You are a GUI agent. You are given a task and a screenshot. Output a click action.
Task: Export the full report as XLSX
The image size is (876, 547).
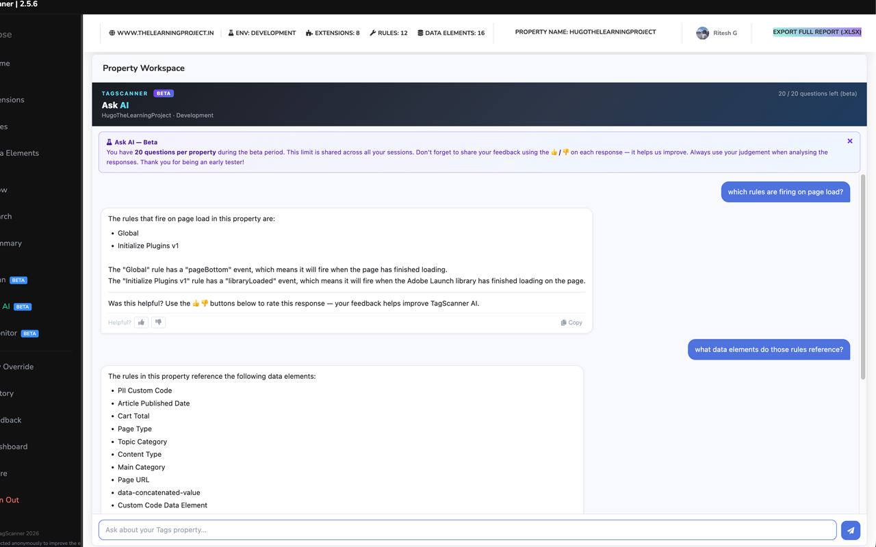tap(817, 32)
